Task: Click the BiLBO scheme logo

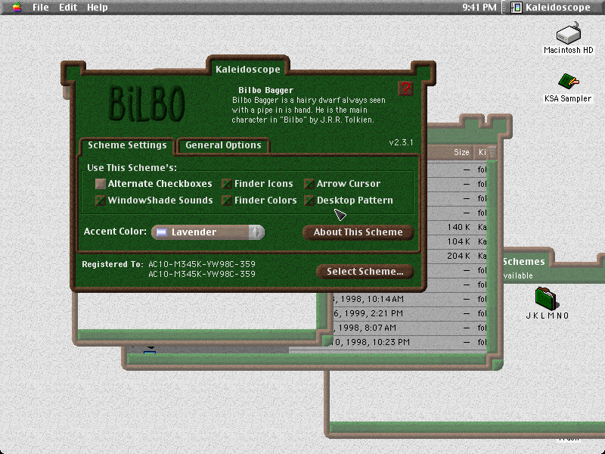Action: coord(146,104)
